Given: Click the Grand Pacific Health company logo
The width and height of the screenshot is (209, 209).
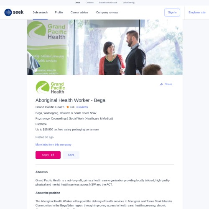Looking at the screenshot, I should click(x=50, y=87).
